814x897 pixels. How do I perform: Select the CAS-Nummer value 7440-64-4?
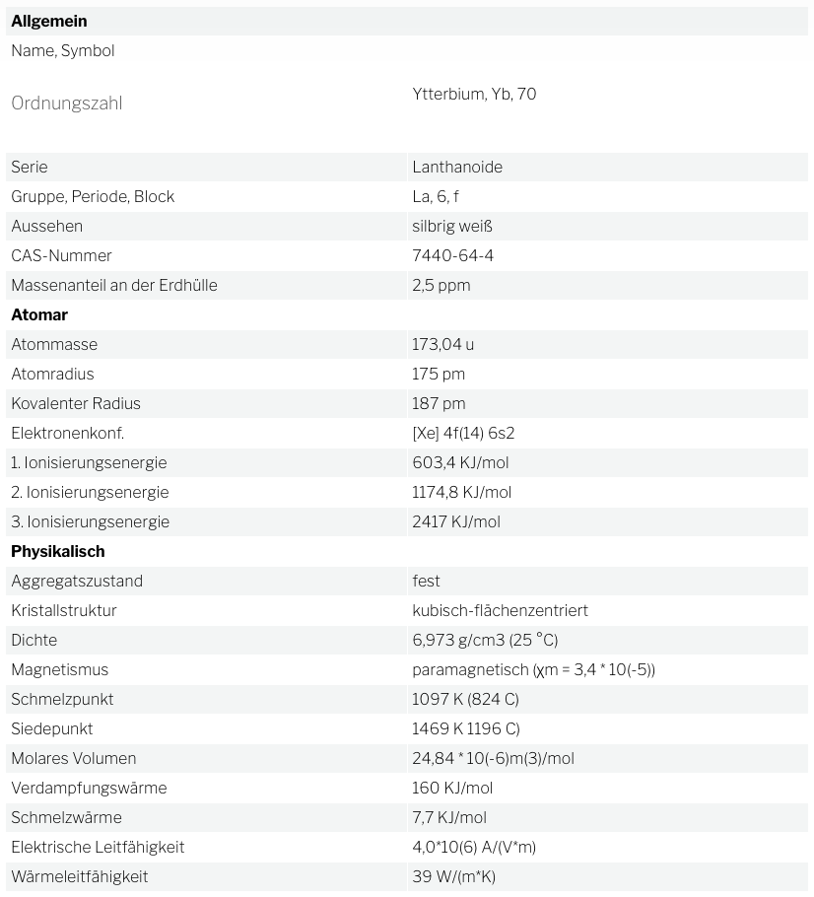[x=453, y=255]
